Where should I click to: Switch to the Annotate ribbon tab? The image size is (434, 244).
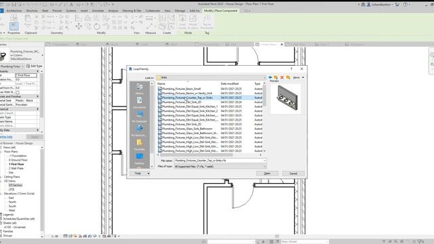tap(98, 11)
